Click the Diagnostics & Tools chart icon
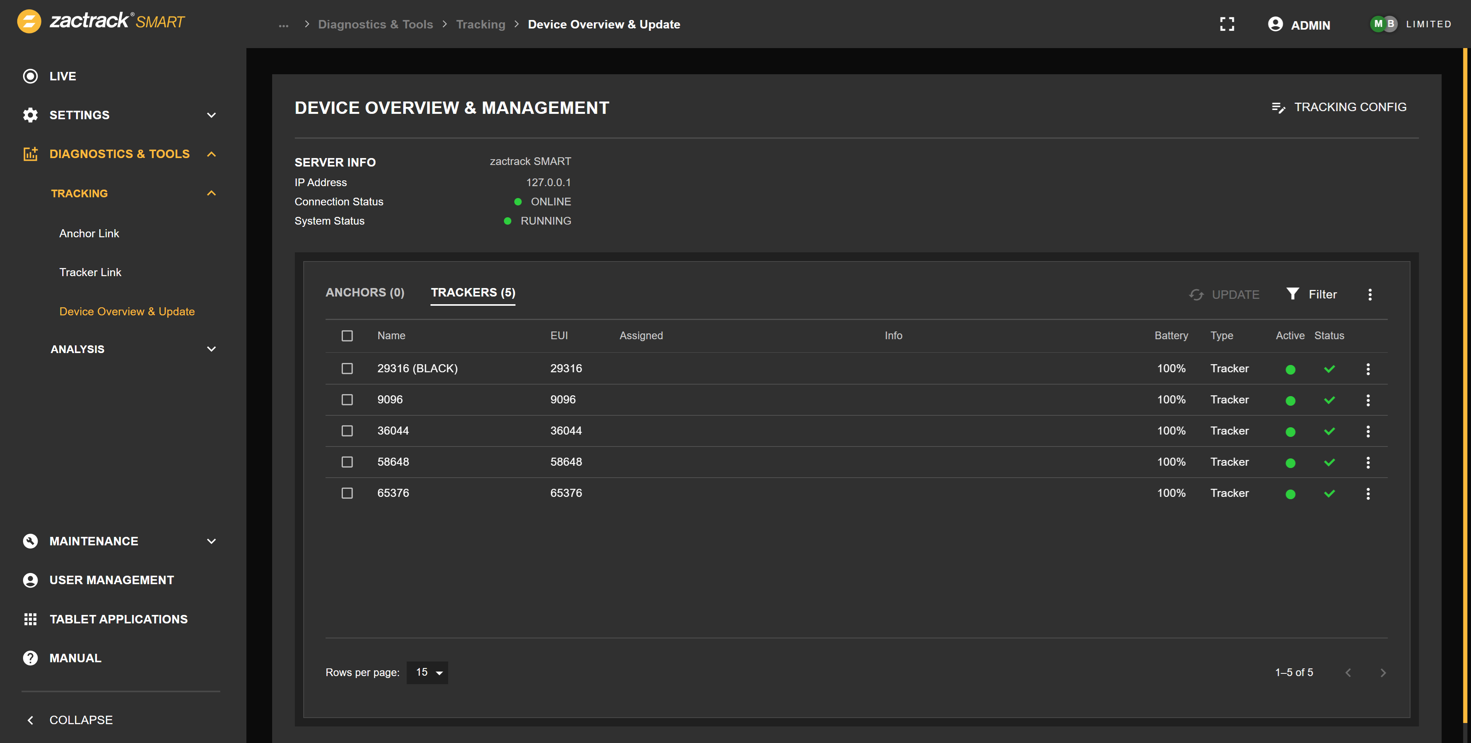 [30, 154]
